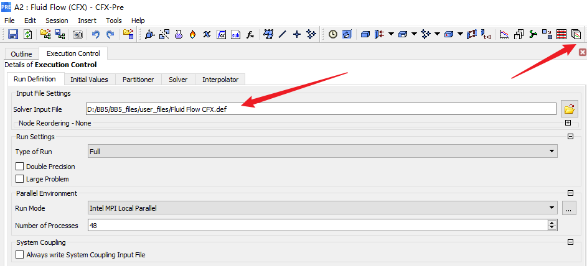Open Solver Control via the convergence chart icon

coord(505,34)
